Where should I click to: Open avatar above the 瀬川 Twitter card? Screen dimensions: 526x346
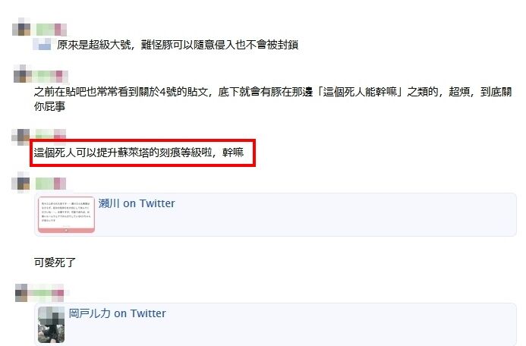pos(20,181)
